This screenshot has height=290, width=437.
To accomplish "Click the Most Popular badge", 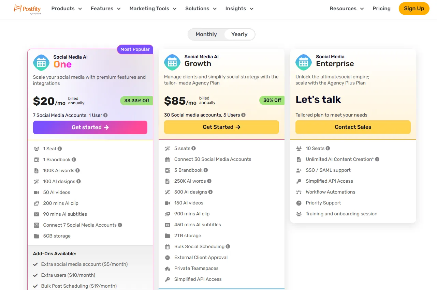I will [135, 49].
